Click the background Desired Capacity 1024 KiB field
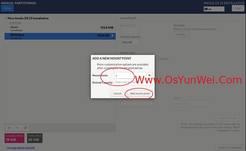The height and width of the screenshot is (151, 246). pos(130,42)
